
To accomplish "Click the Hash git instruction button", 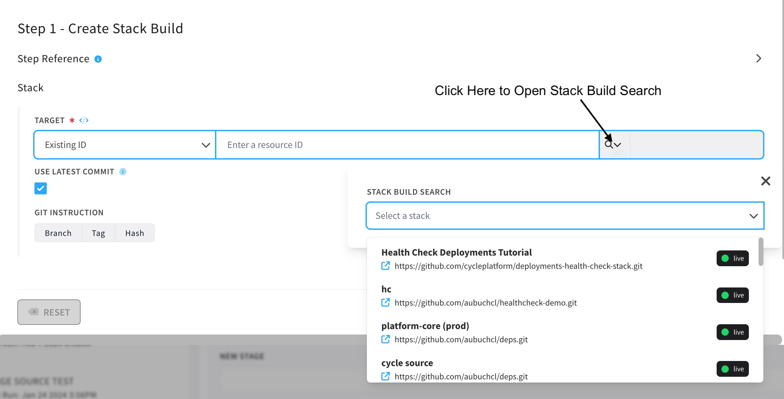I will [x=134, y=233].
